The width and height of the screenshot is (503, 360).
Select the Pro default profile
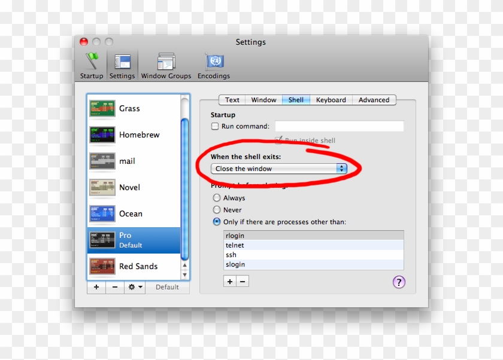pyautogui.click(x=134, y=240)
